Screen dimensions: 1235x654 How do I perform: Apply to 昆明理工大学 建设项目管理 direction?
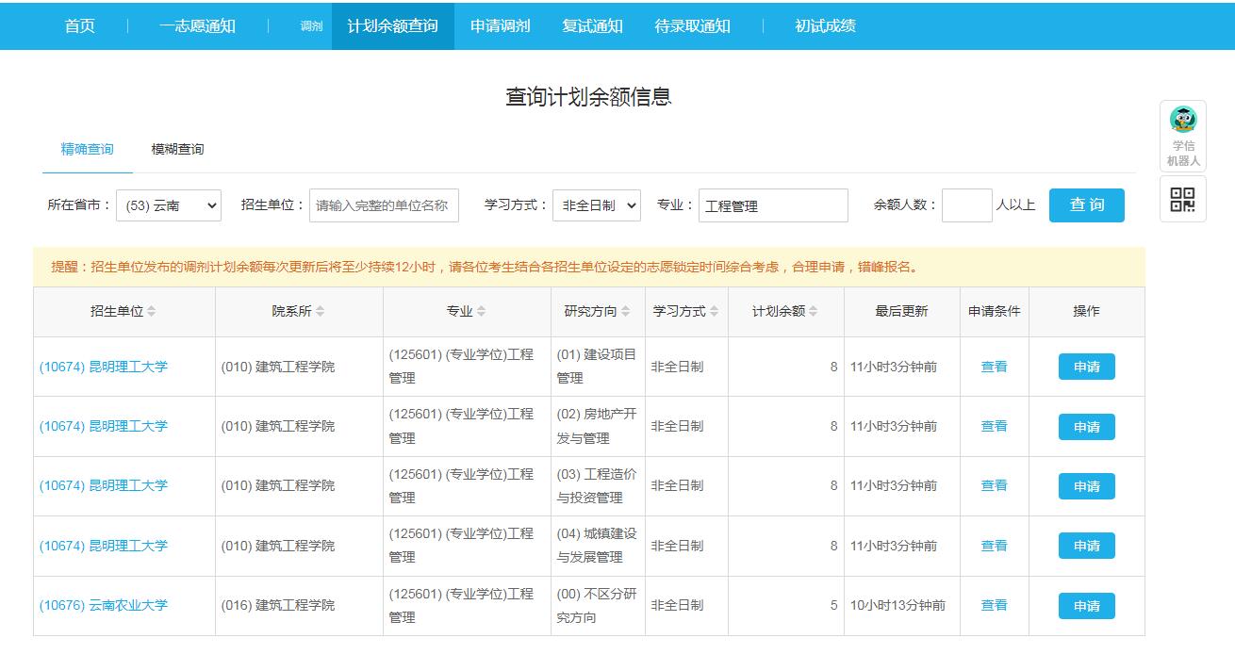click(x=1087, y=367)
